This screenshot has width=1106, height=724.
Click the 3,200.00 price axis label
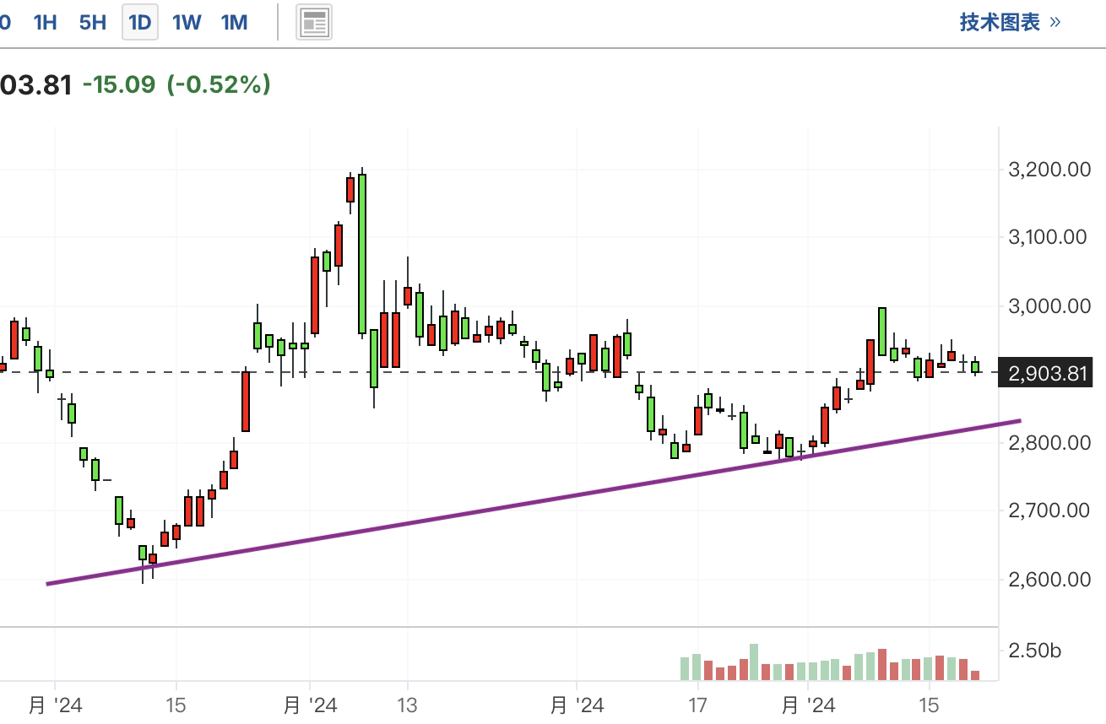[x=1048, y=170]
